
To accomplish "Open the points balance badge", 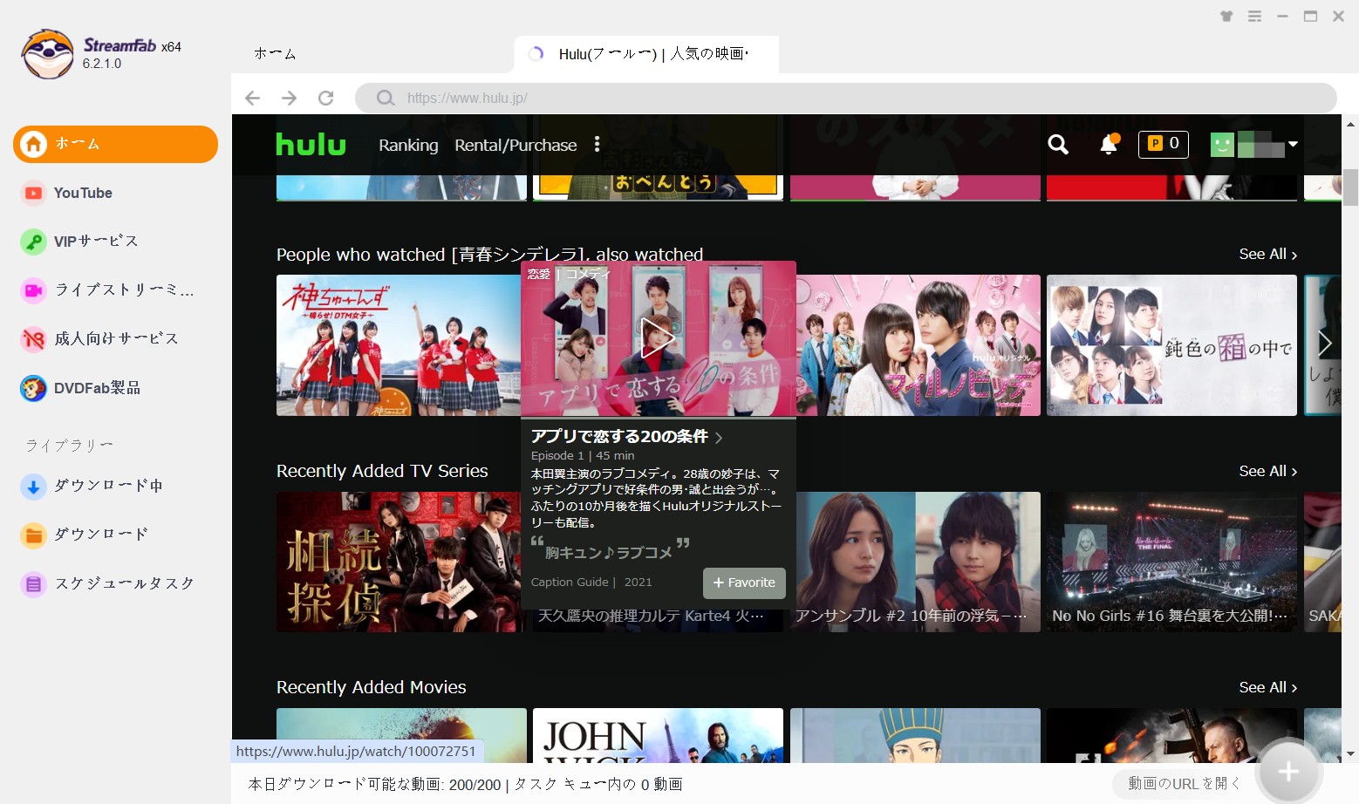I will coord(1164,144).
